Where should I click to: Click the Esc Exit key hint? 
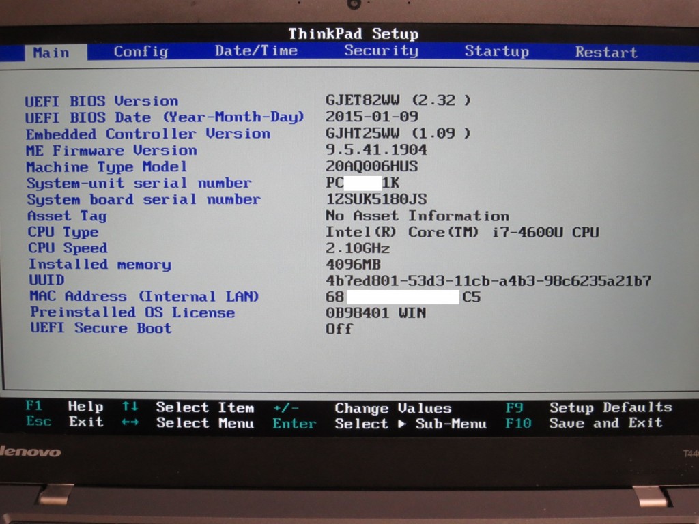point(65,422)
